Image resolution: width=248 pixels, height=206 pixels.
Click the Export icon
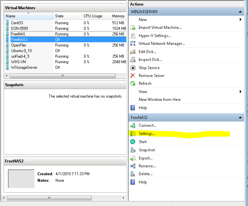pyautogui.click(x=133, y=158)
